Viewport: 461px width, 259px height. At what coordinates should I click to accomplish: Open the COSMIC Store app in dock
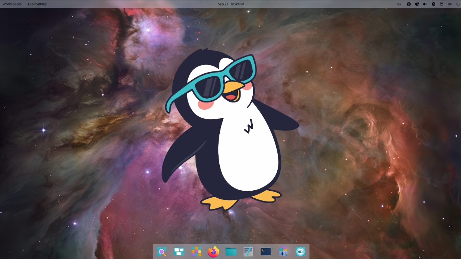point(283,252)
